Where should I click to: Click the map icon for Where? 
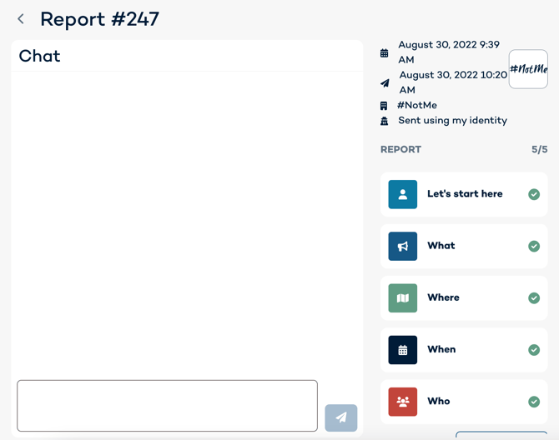click(402, 298)
